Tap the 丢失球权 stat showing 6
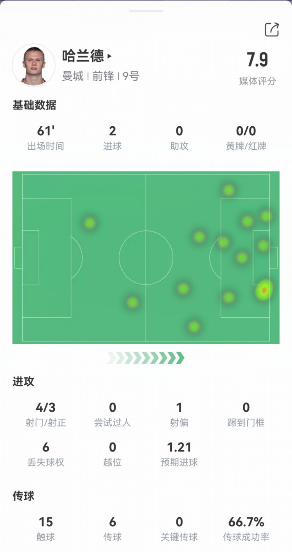 [x=46, y=454]
